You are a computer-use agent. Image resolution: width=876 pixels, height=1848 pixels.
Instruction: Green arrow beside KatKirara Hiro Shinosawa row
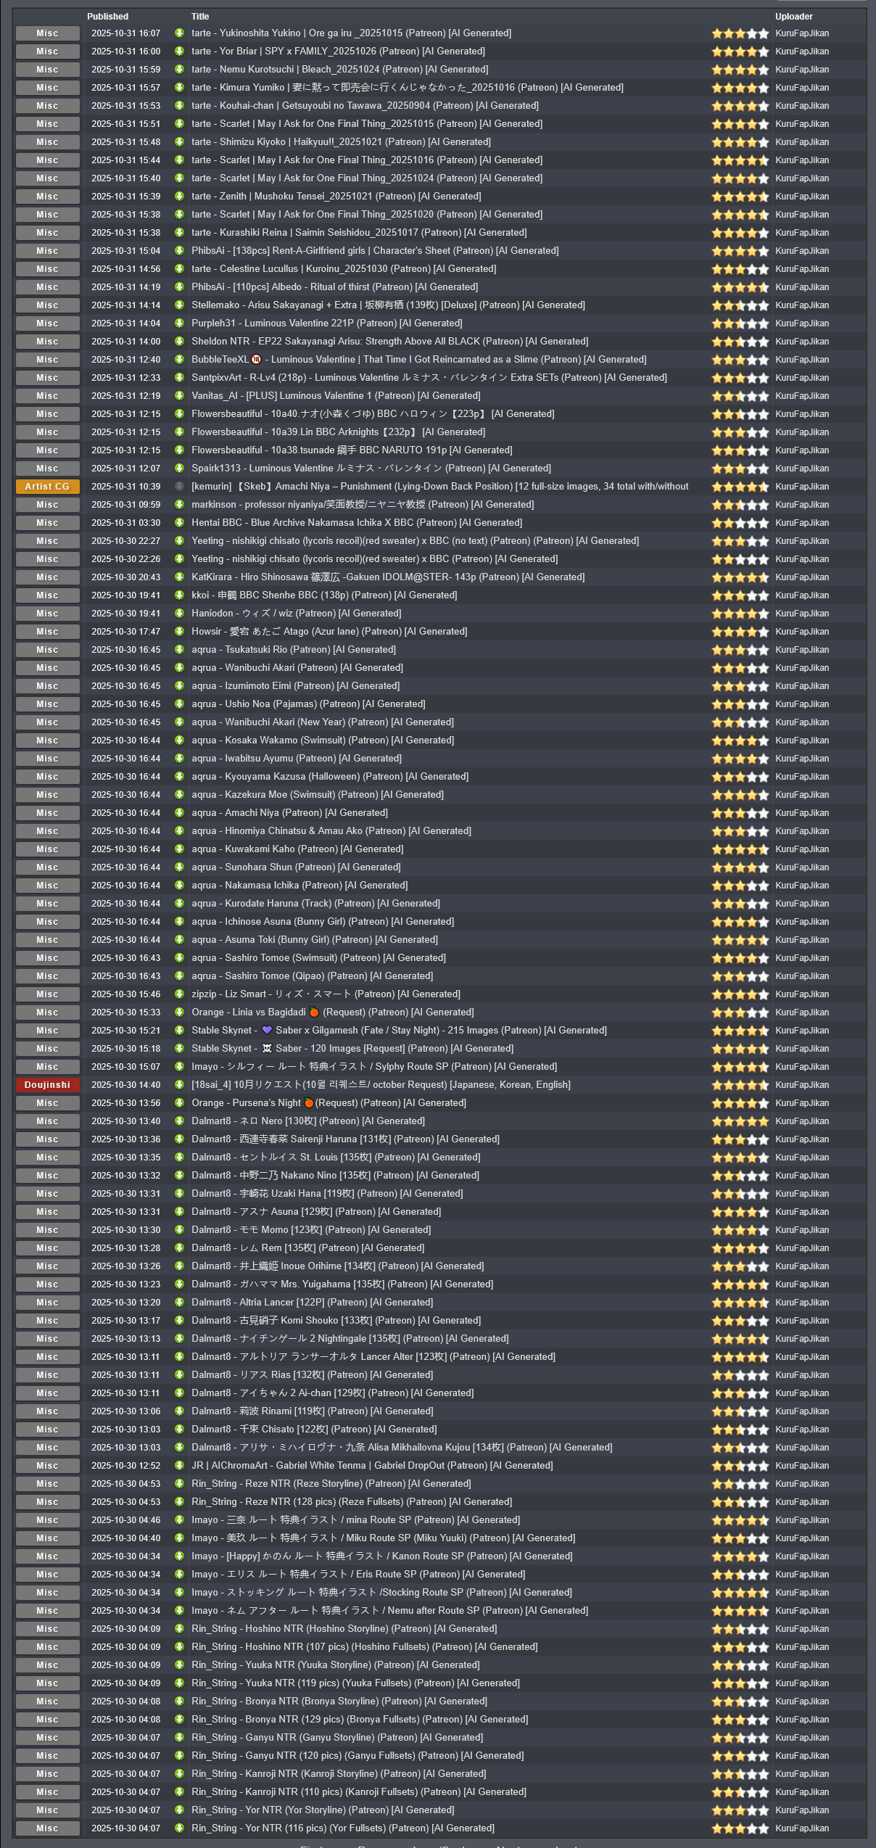point(179,577)
